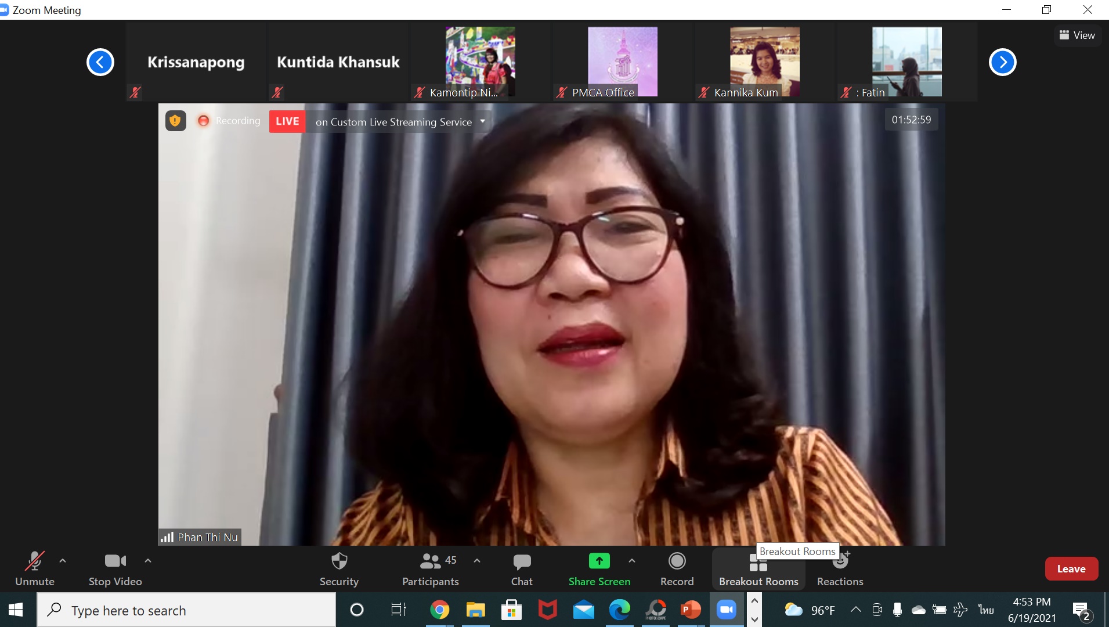Unmute the microphone
Image resolution: width=1109 pixels, height=627 pixels.
35,569
